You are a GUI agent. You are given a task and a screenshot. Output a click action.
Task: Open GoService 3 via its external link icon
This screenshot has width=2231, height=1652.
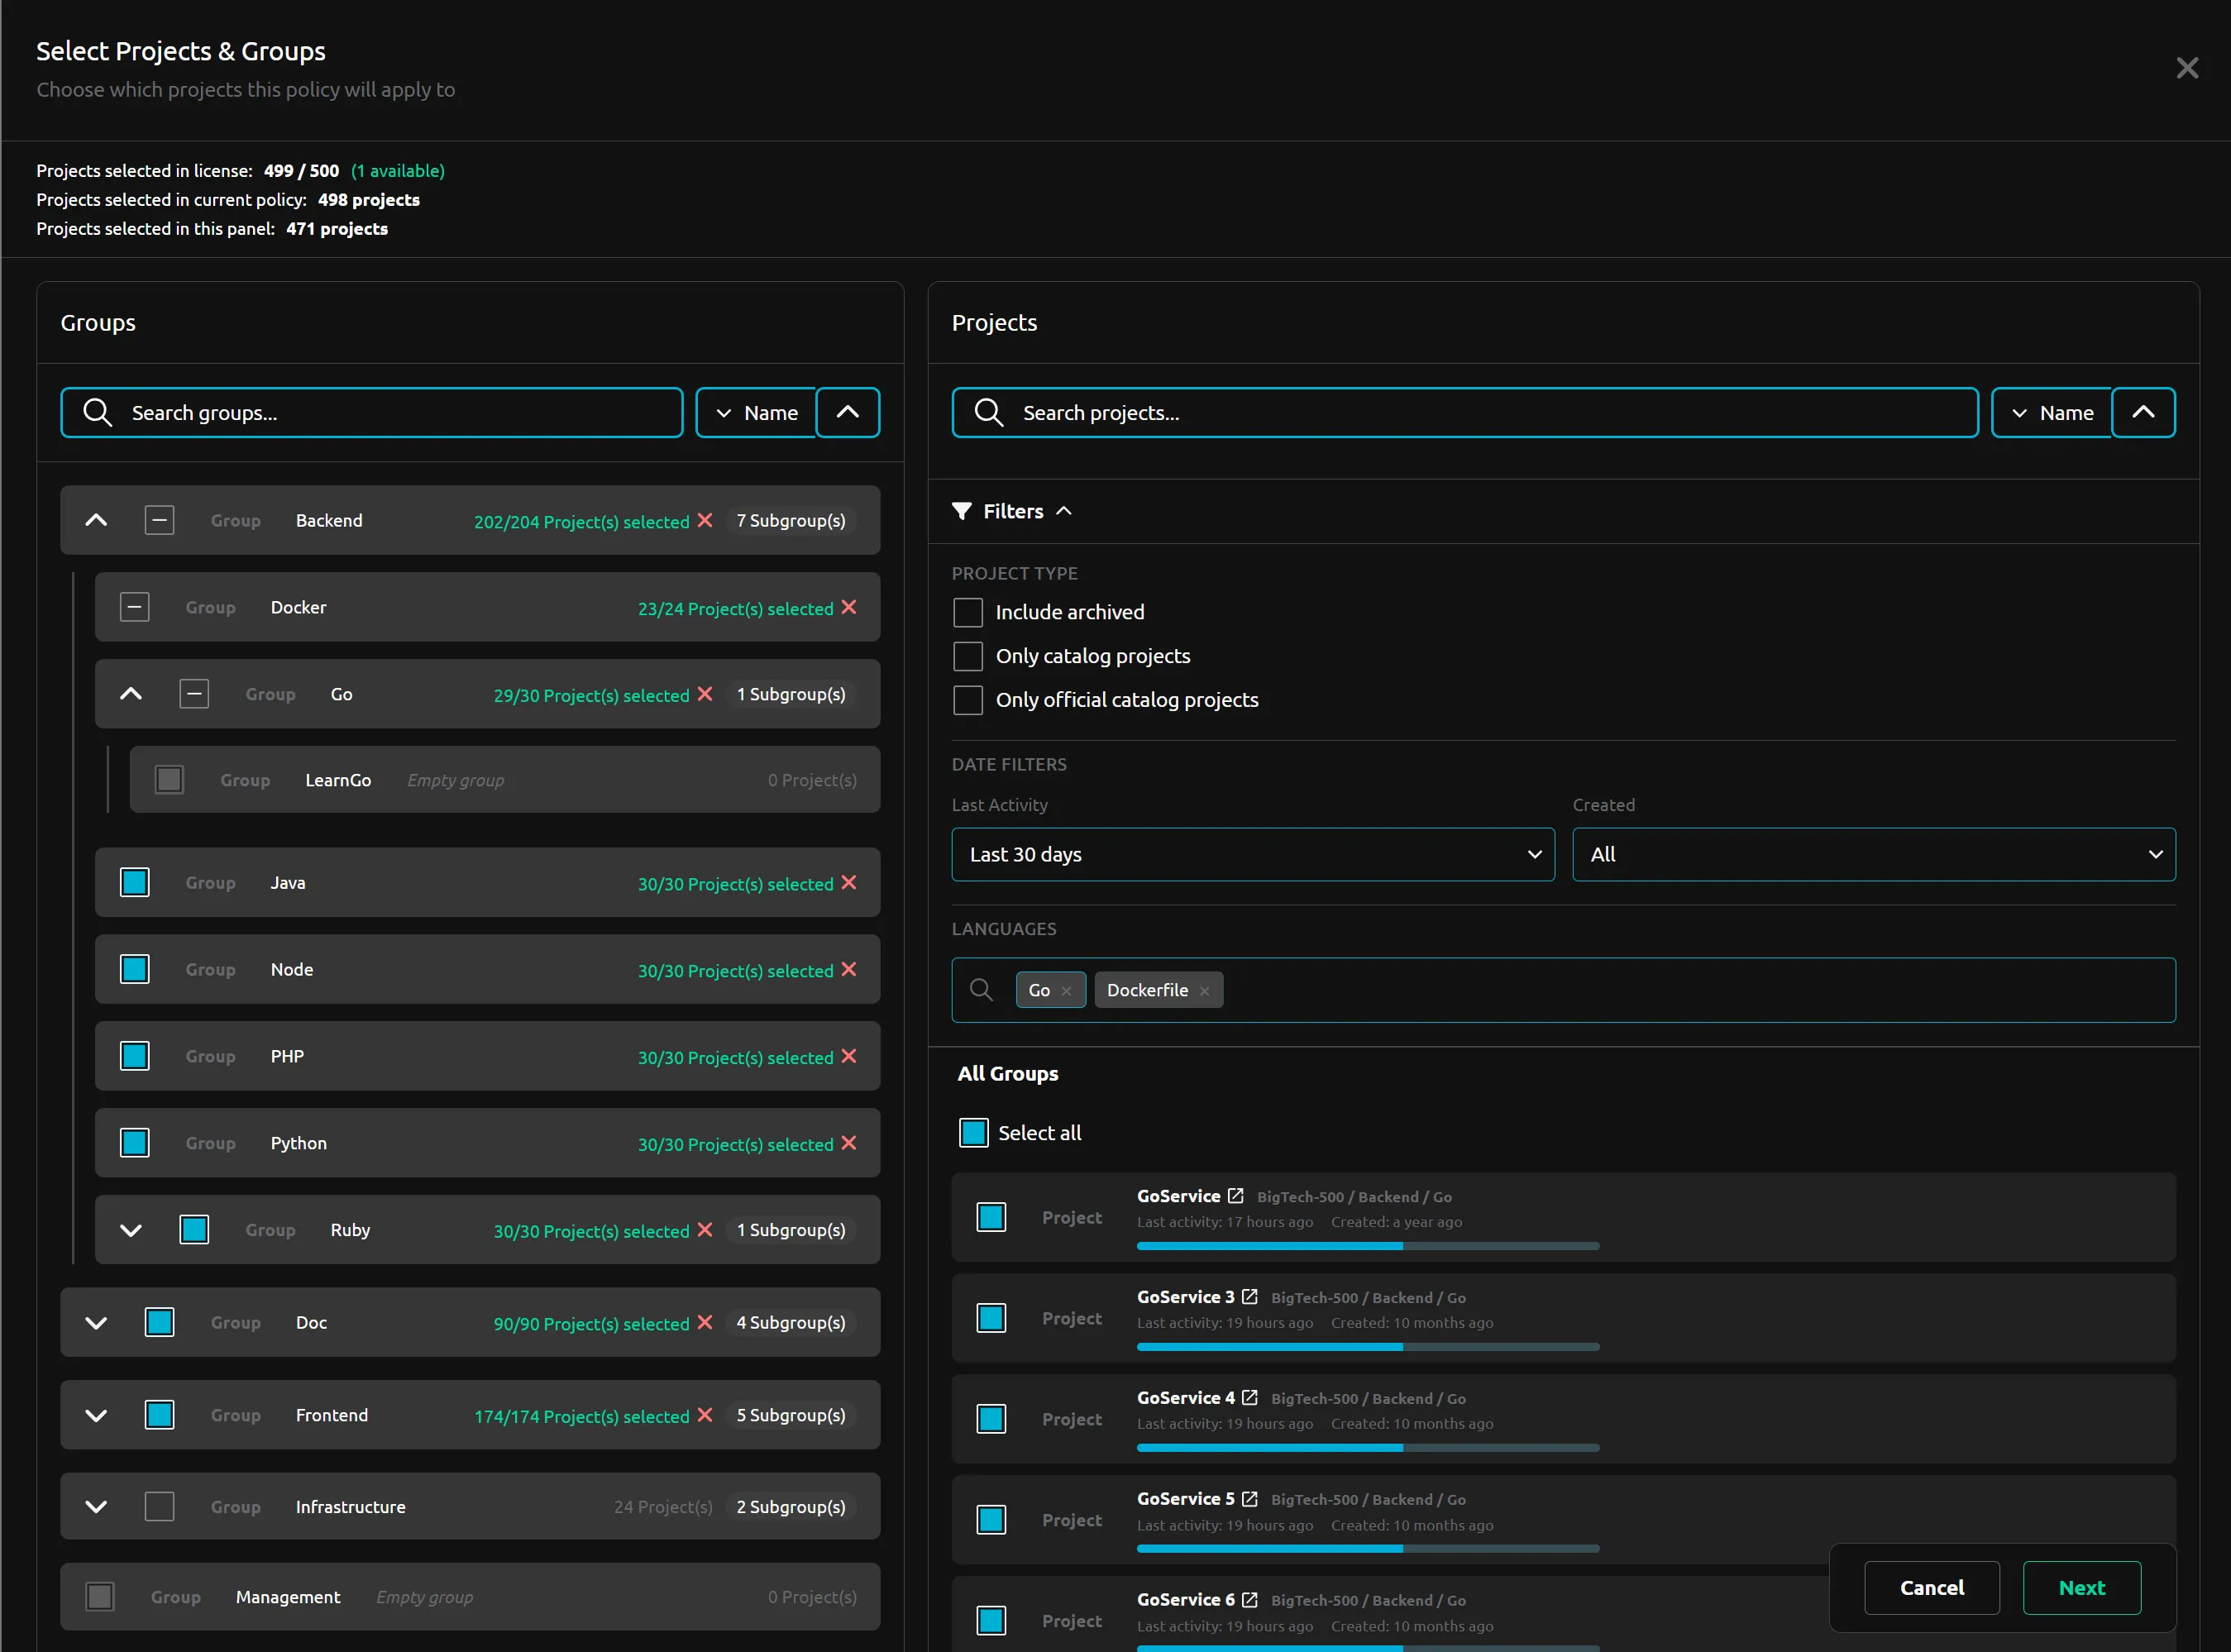[x=1251, y=1296]
